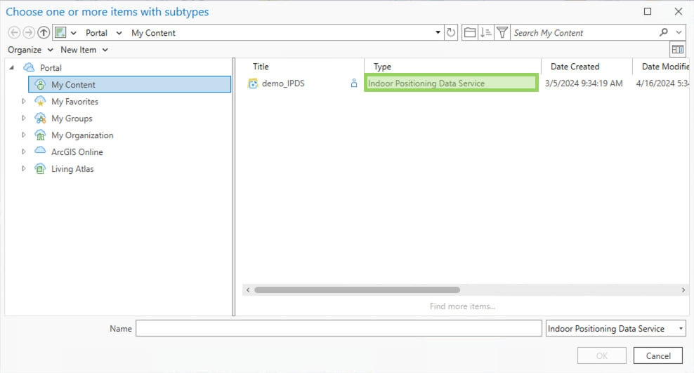Viewport: 694px width, 373px height.
Task: Click the Cancel button
Action: (657, 355)
